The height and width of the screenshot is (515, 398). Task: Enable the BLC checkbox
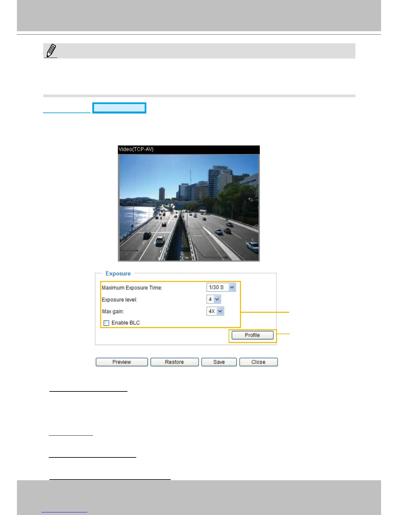[x=106, y=323]
